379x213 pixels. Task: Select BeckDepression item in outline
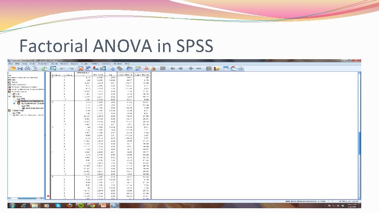(x=34, y=108)
